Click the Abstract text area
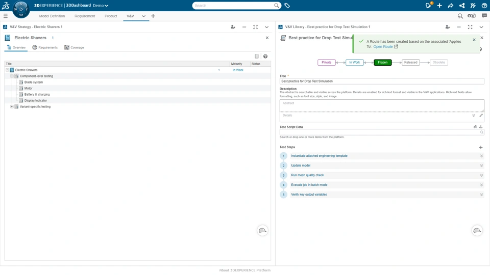Viewport: 490px width, 275px height. click(382, 106)
